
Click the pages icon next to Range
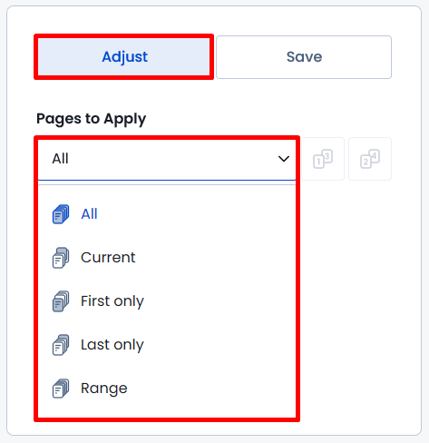point(61,389)
